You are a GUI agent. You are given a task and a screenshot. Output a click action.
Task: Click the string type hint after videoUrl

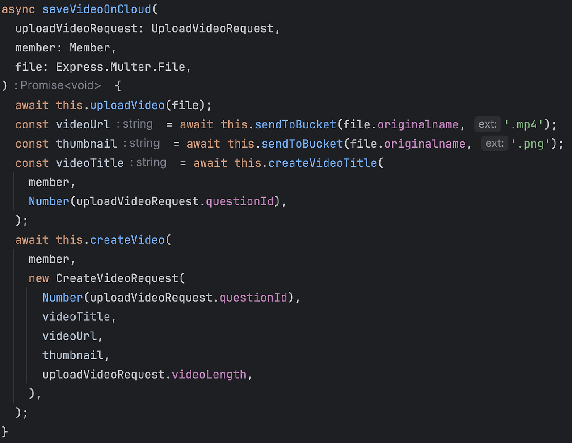pos(138,124)
